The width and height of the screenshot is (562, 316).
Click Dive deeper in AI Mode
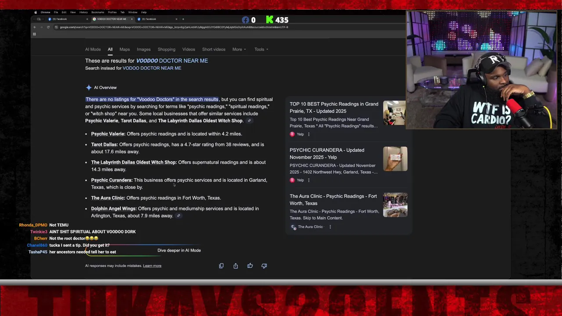point(179,250)
